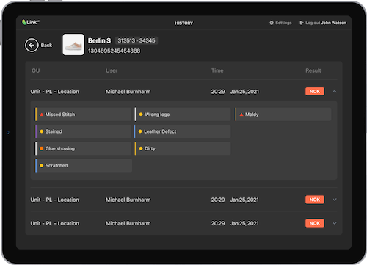Viewport: 367px width, 265px height.
Task: Click Unit - PL - Location in second row
Action: click(55, 200)
